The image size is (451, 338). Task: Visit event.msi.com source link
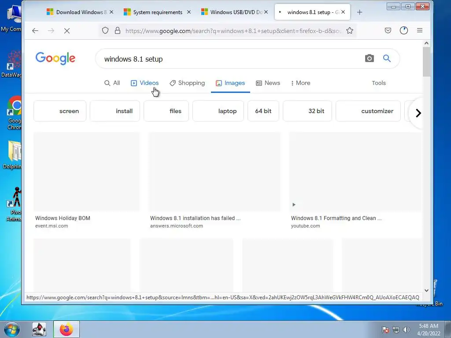pos(52,226)
